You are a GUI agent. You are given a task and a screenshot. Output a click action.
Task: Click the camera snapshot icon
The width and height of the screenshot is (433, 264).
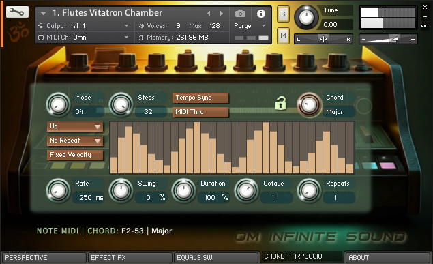[x=240, y=13]
